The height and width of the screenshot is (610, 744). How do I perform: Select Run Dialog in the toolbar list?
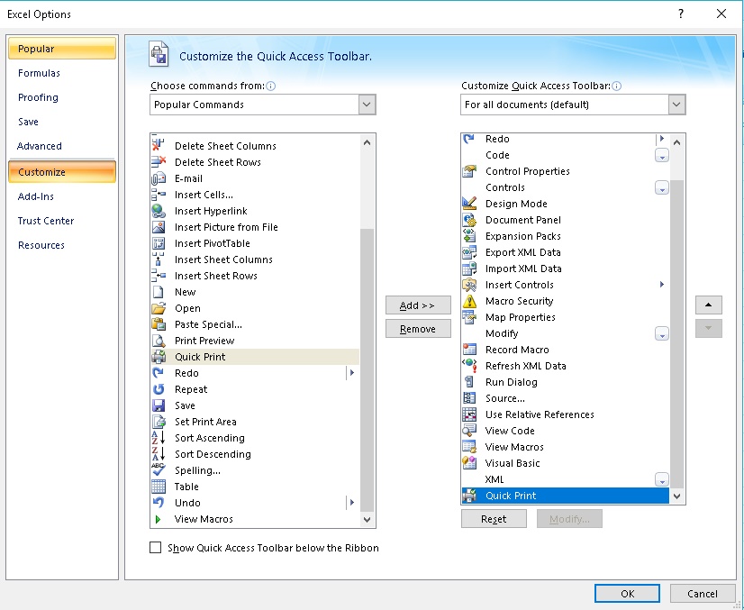[x=565, y=382]
